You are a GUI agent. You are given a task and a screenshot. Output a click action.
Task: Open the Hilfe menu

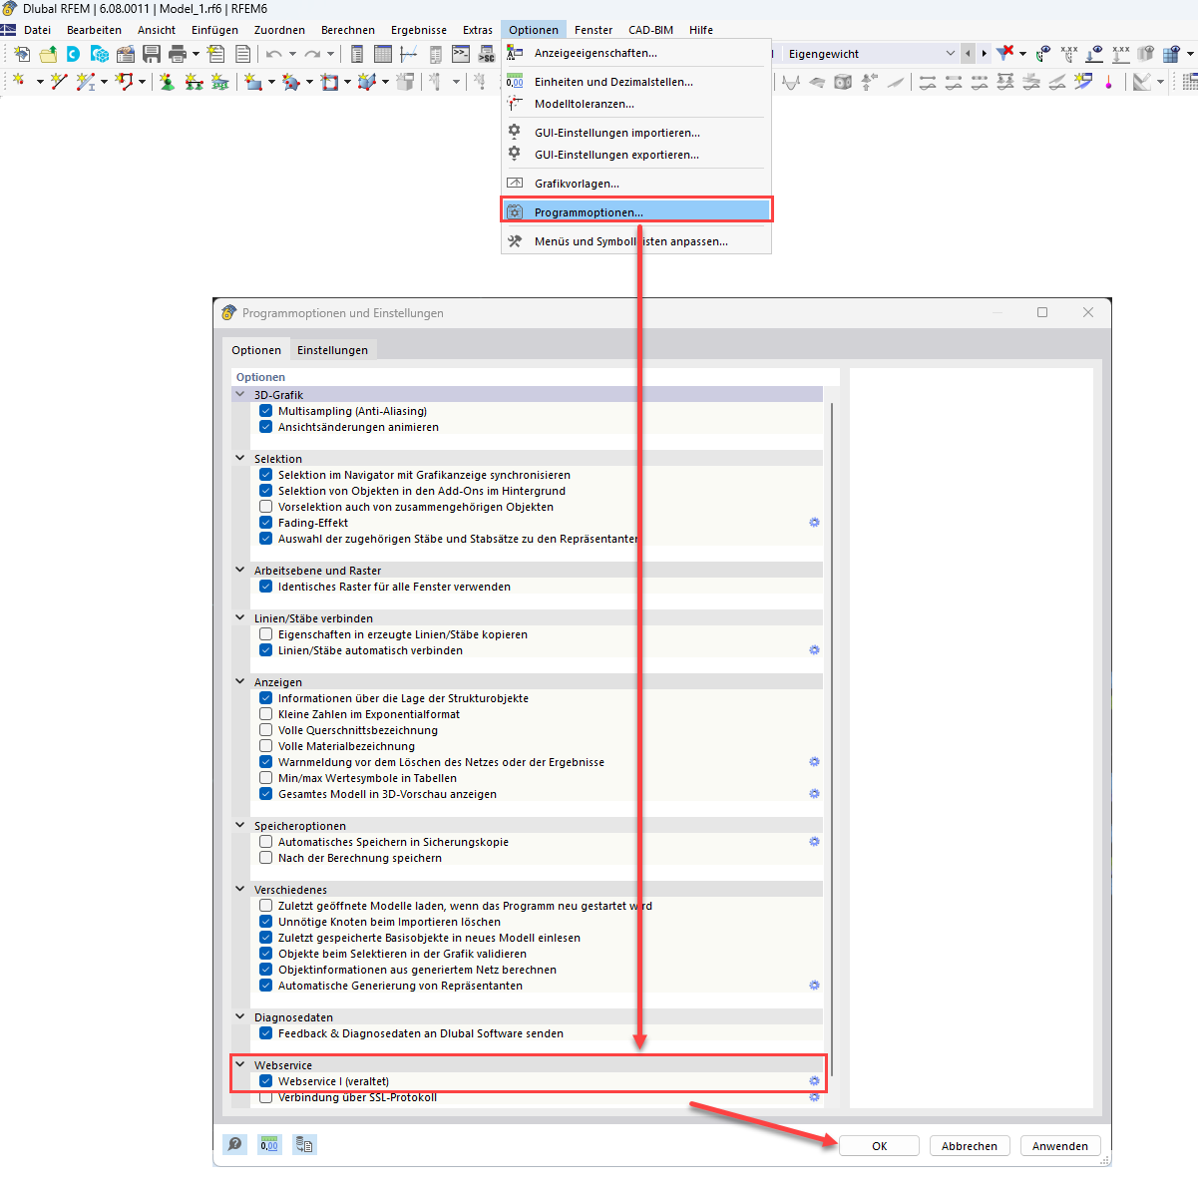[x=701, y=30]
